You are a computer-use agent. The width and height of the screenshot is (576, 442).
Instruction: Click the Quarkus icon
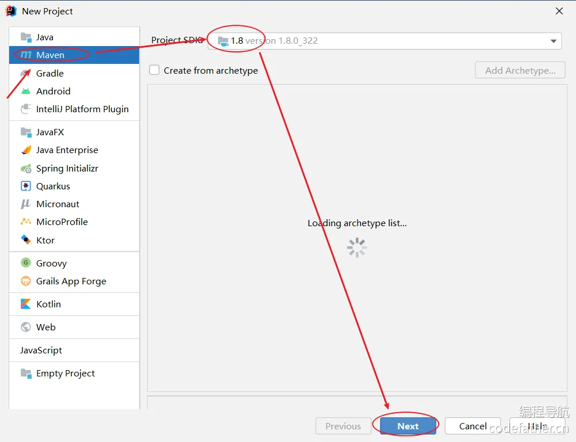click(26, 186)
